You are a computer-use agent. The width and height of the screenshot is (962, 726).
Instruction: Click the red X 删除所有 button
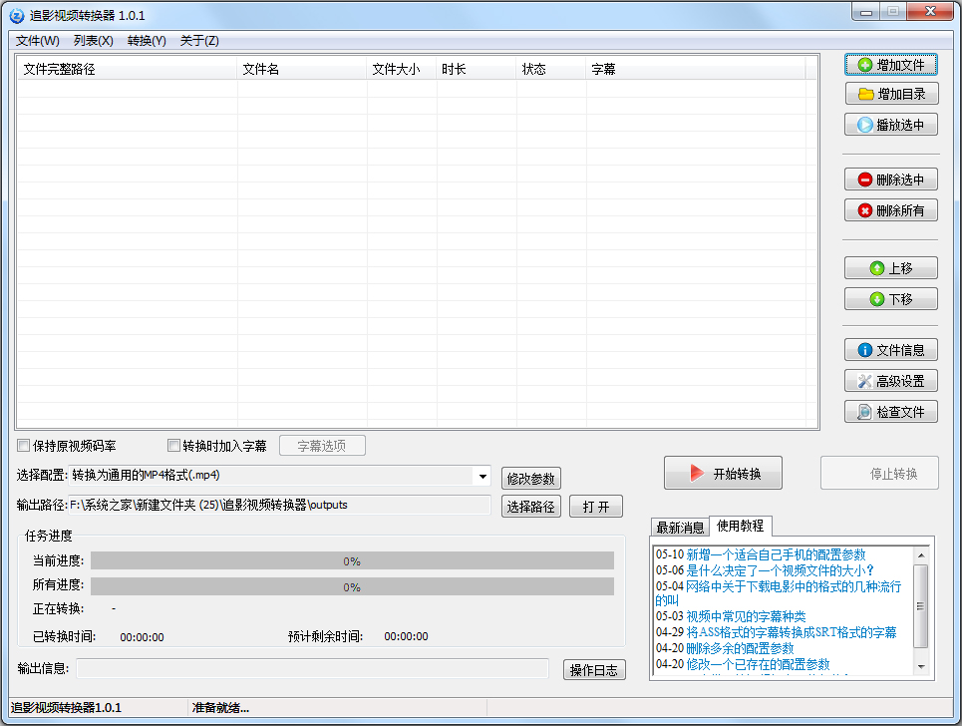[891, 210]
